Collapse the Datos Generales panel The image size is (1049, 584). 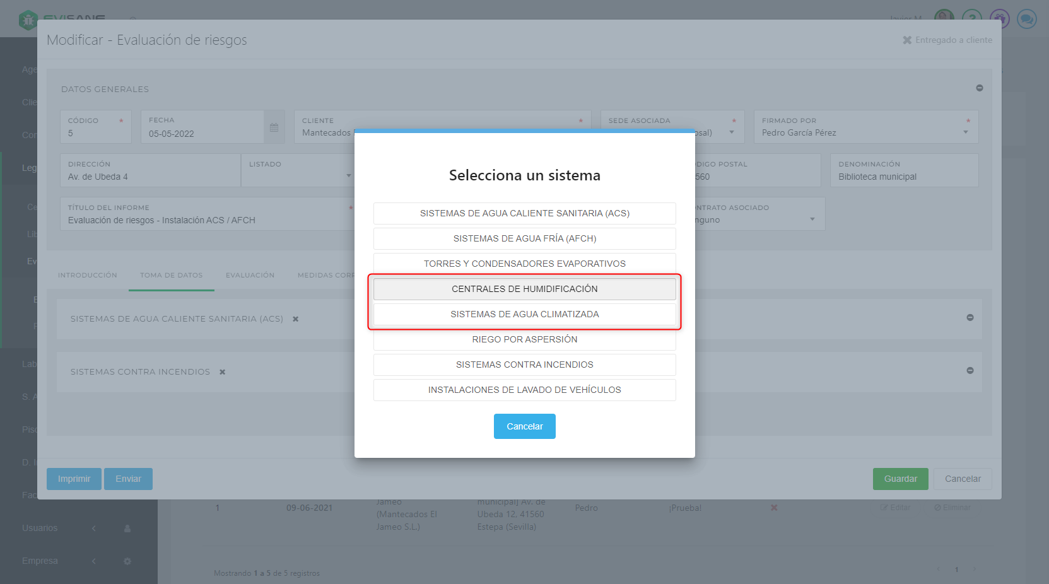(979, 88)
